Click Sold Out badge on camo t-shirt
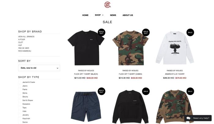Viewport: 214px width, 124px height. point(146,32)
